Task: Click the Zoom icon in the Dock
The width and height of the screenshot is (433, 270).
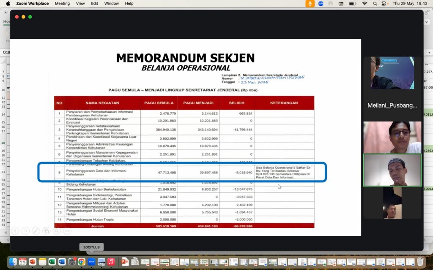Action: (91, 262)
